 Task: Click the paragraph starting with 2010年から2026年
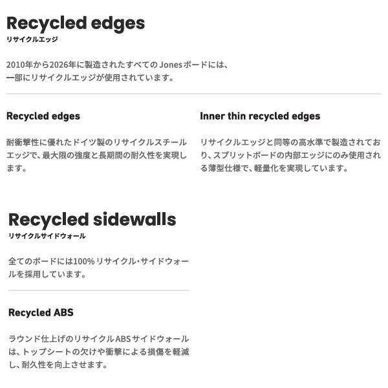click(x=116, y=71)
